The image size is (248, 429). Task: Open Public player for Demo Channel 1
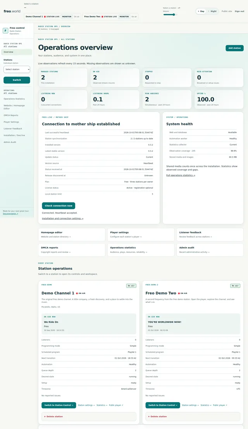pos(116,405)
